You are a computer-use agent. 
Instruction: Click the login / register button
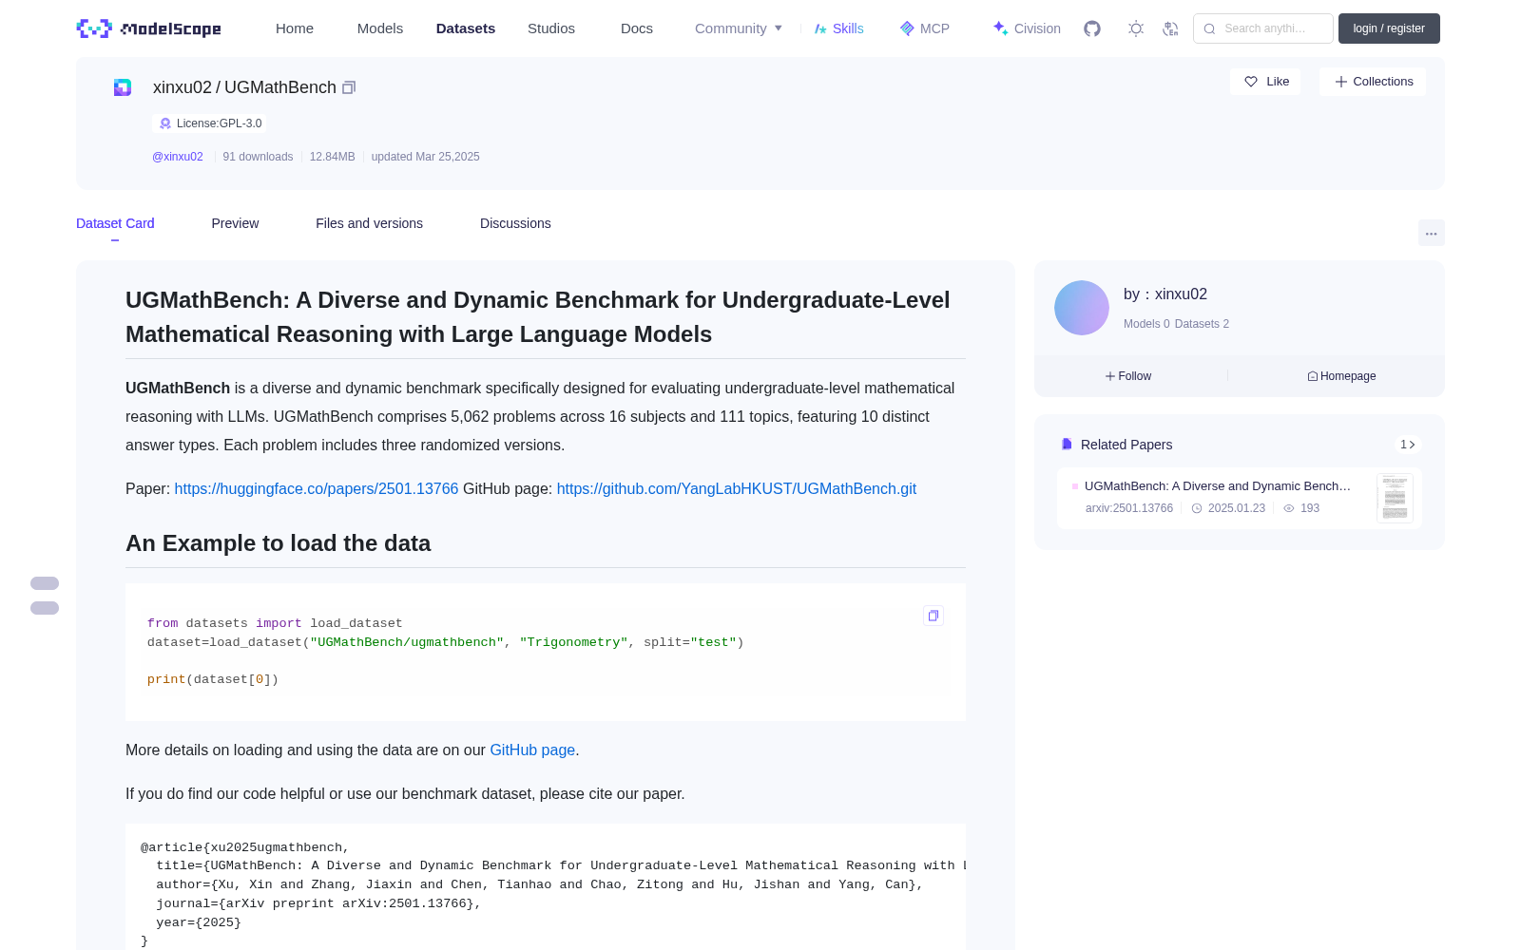(1389, 28)
